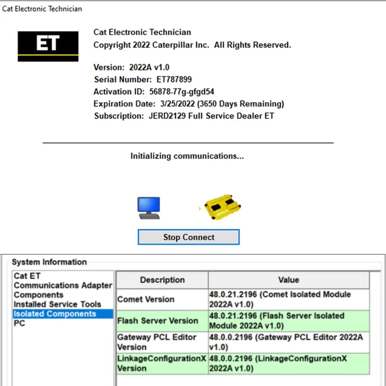Click the ET logo image
386x386 pixels.
(48, 46)
